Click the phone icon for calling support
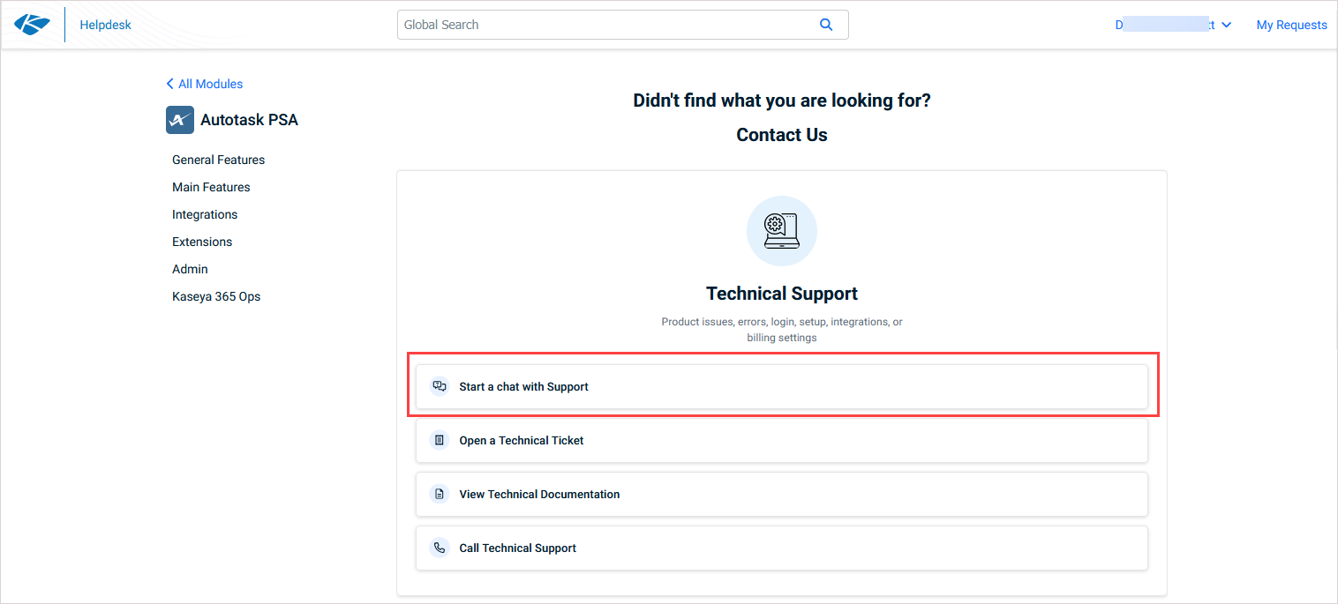 [440, 548]
